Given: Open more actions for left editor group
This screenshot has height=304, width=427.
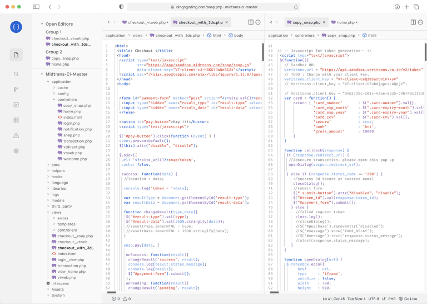Looking at the screenshot, I should tap(258, 22).
